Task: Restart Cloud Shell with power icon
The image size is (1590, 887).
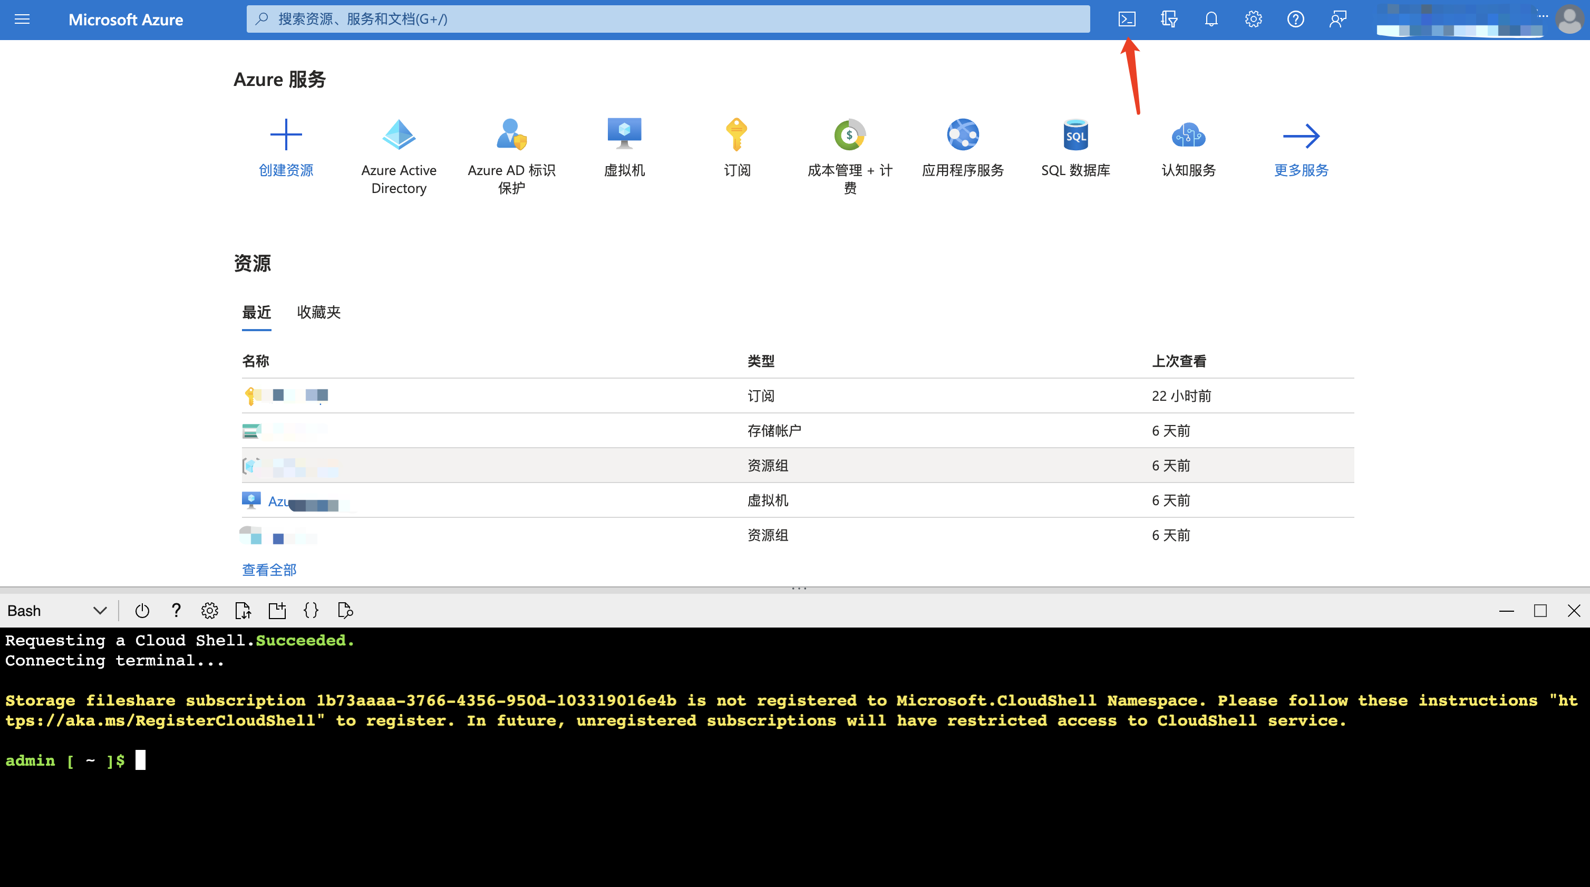Action: [142, 611]
